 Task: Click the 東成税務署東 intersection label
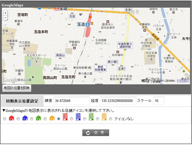click(100, 68)
